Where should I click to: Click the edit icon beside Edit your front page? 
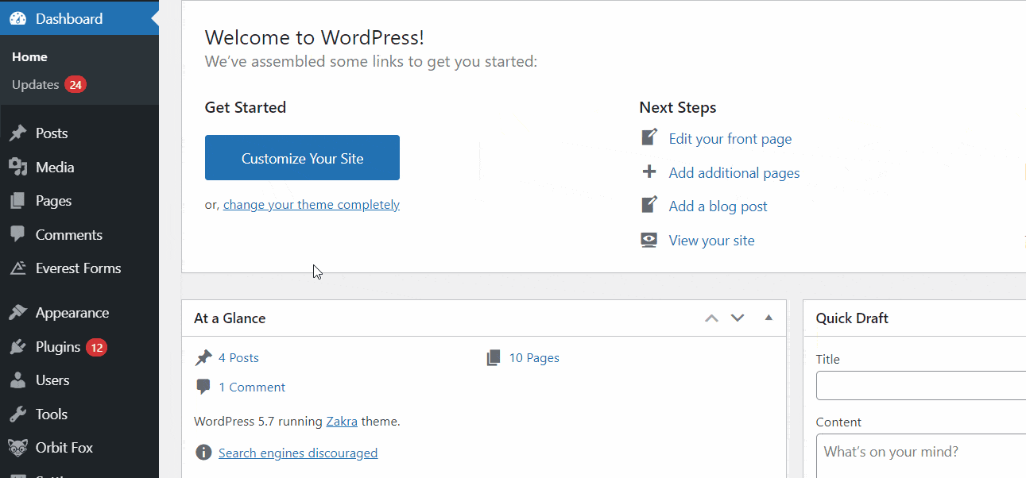tap(649, 137)
